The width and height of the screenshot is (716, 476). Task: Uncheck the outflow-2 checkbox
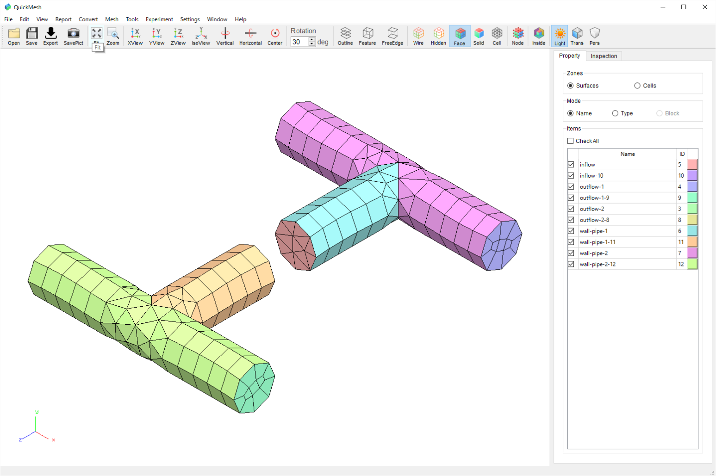pos(571,209)
